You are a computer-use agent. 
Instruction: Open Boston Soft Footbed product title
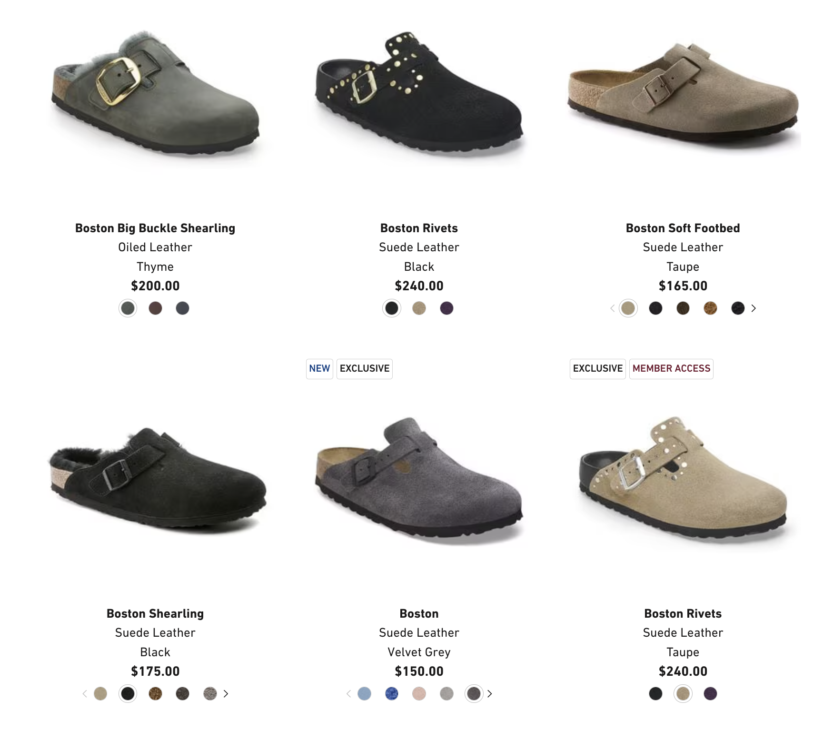click(683, 228)
